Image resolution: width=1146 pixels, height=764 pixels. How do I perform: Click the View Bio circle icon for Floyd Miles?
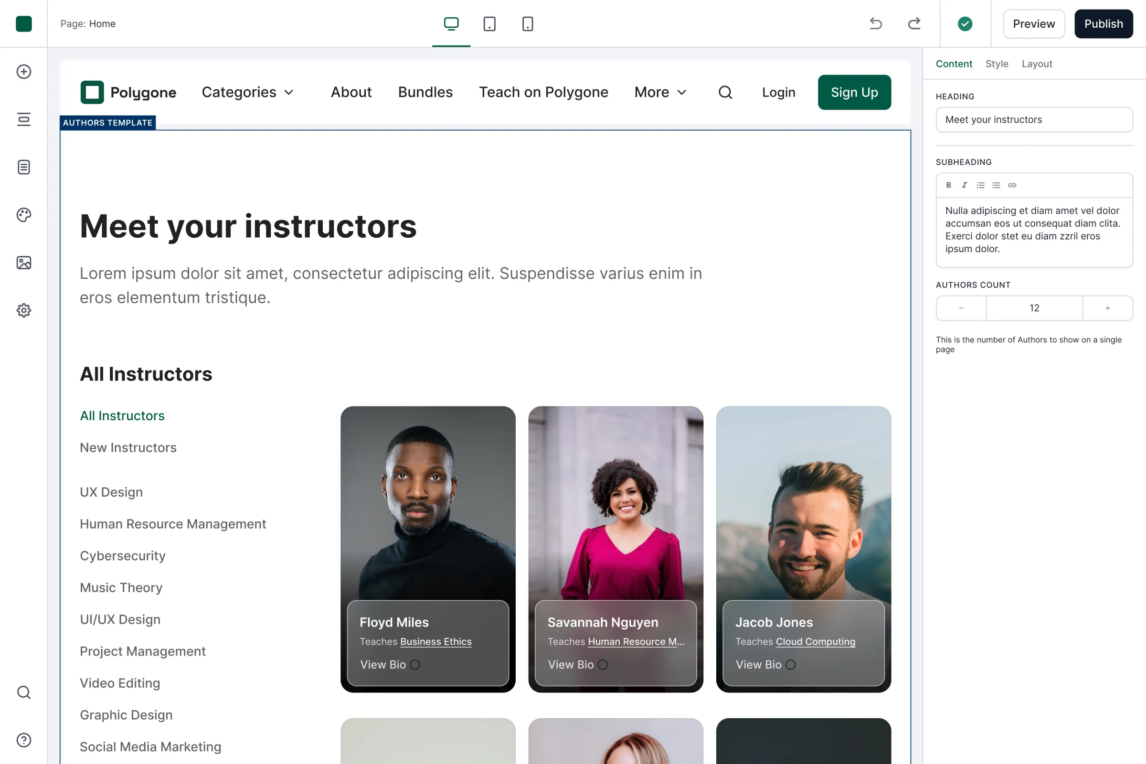(x=415, y=665)
